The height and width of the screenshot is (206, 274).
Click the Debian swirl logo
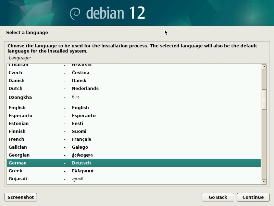point(75,13)
